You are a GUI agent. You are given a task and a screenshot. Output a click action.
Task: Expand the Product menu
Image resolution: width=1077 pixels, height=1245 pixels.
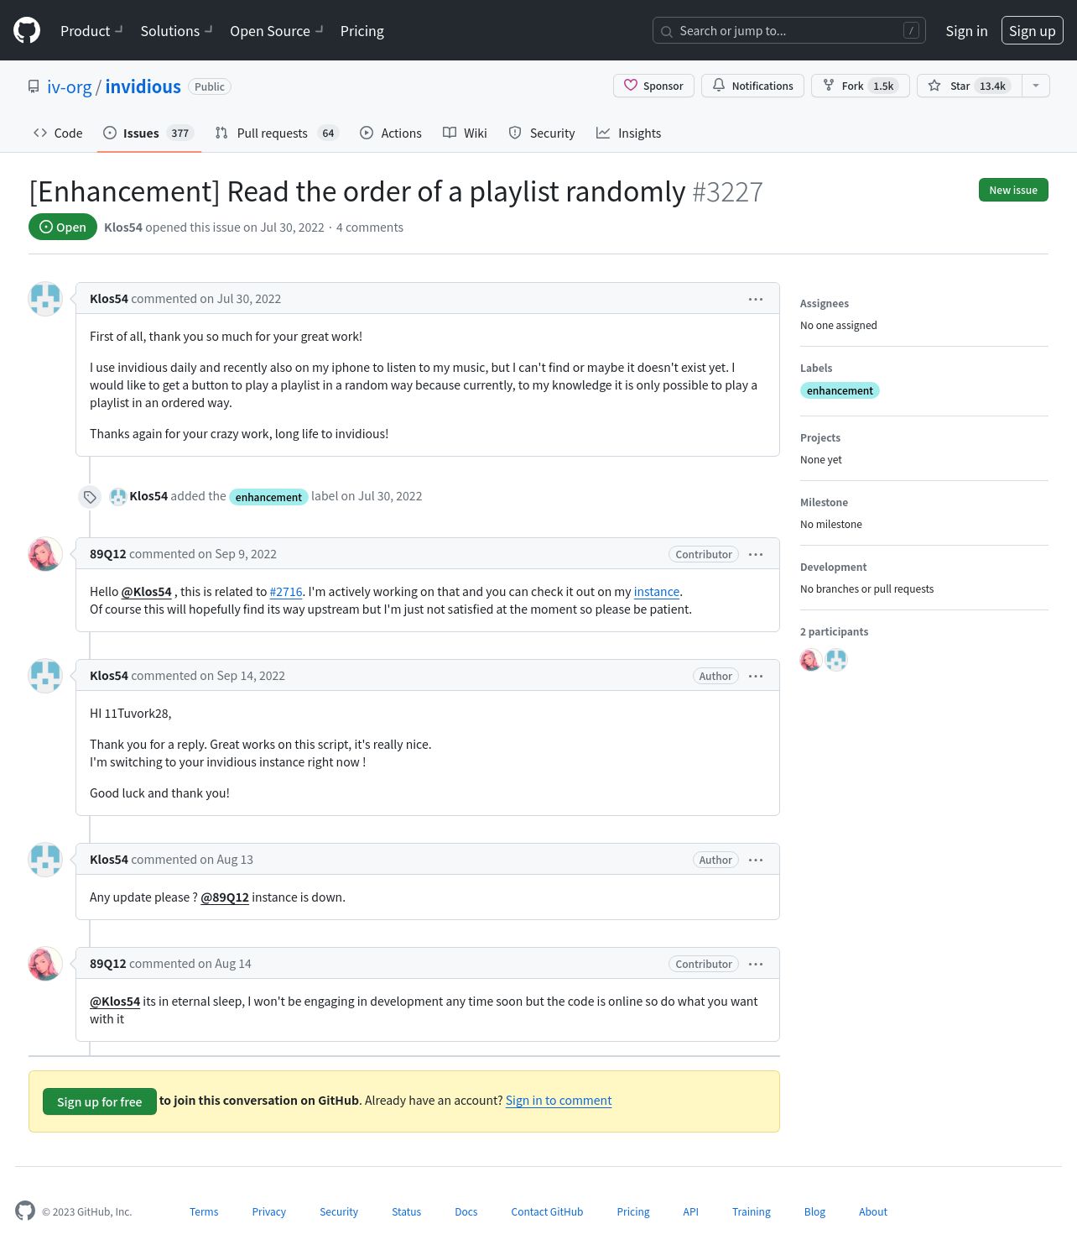(91, 30)
